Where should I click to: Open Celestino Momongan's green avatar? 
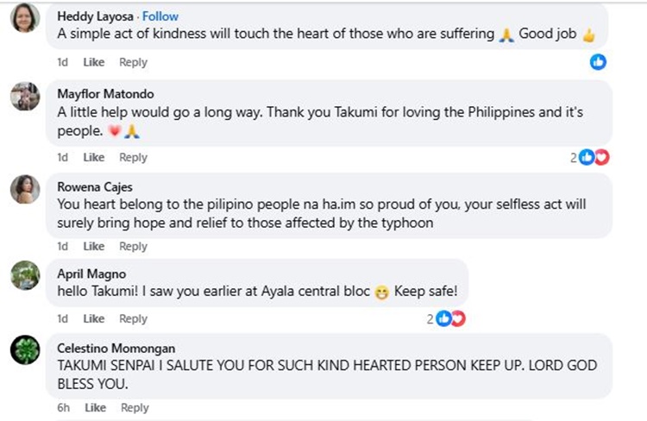[x=25, y=351]
